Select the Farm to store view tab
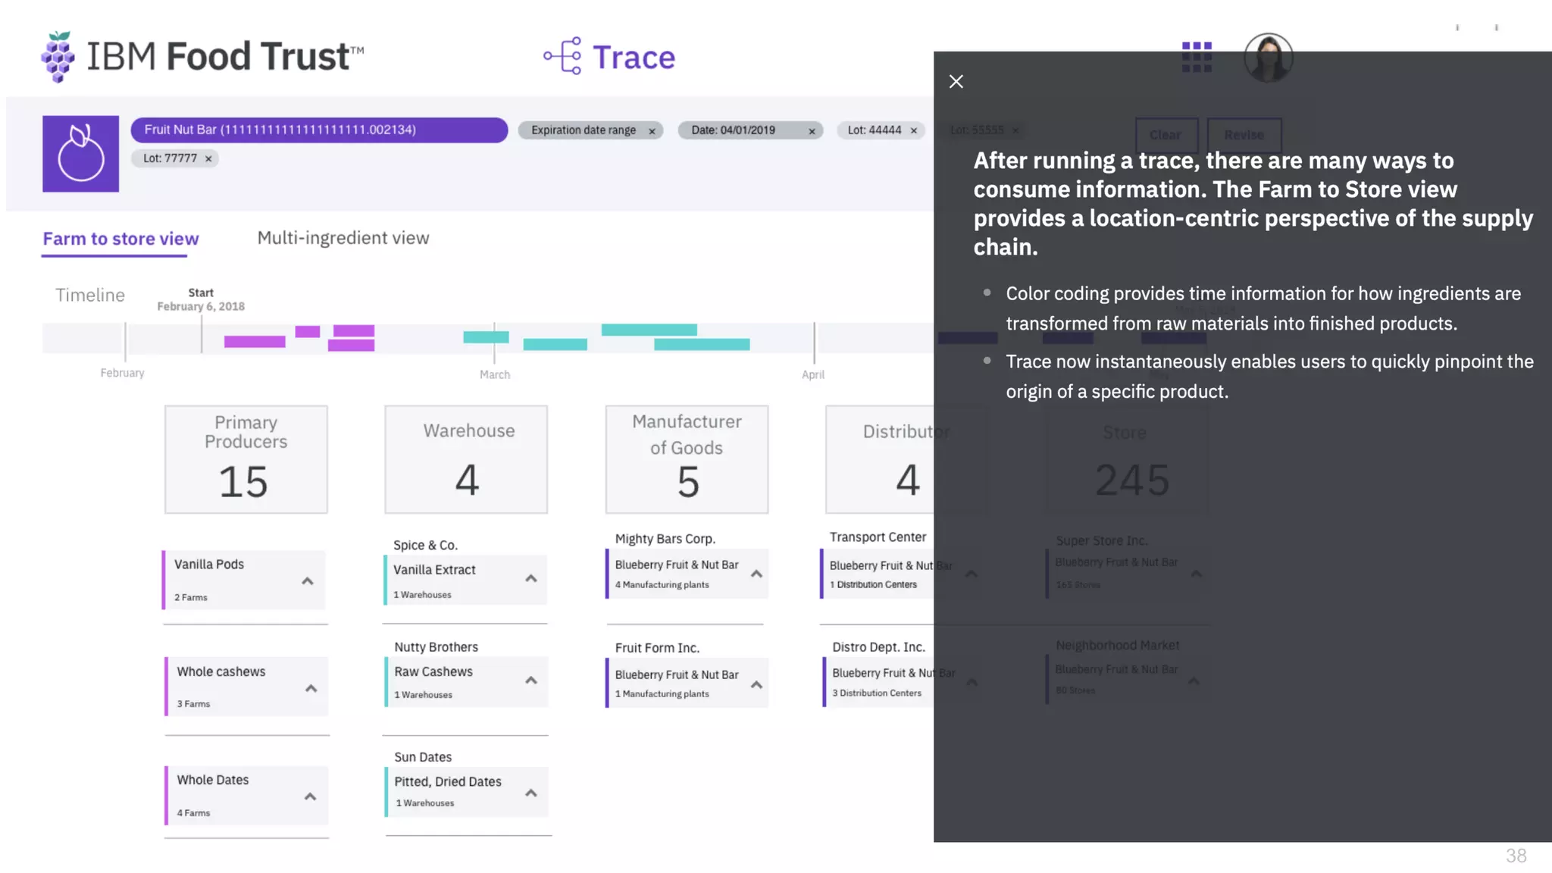This screenshot has width=1552, height=873. click(x=120, y=239)
